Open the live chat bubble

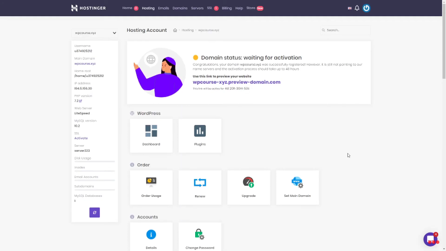click(x=430, y=239)
